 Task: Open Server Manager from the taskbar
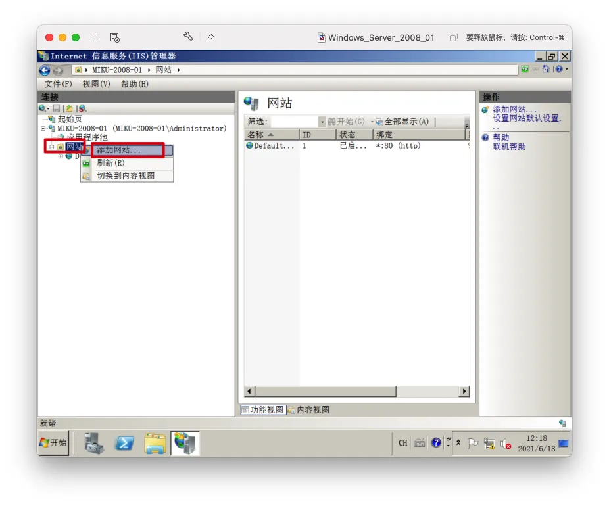click(93, 443)
